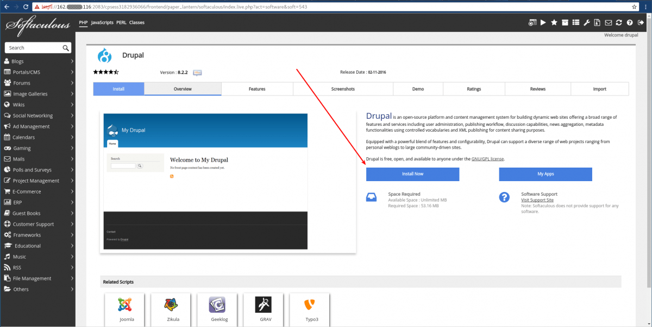Click the Drupal logo above the version info
The height and width of the screenshot is (327, 652).
point(105,55)
